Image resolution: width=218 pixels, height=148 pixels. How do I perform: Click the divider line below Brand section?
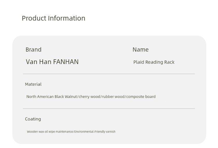(x=109, y=74)
